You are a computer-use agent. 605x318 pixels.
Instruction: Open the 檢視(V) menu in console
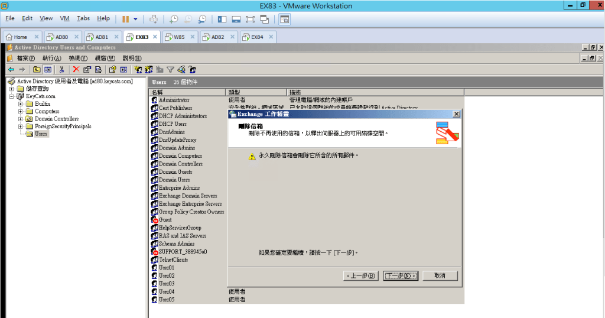click(x=77, y=58)
